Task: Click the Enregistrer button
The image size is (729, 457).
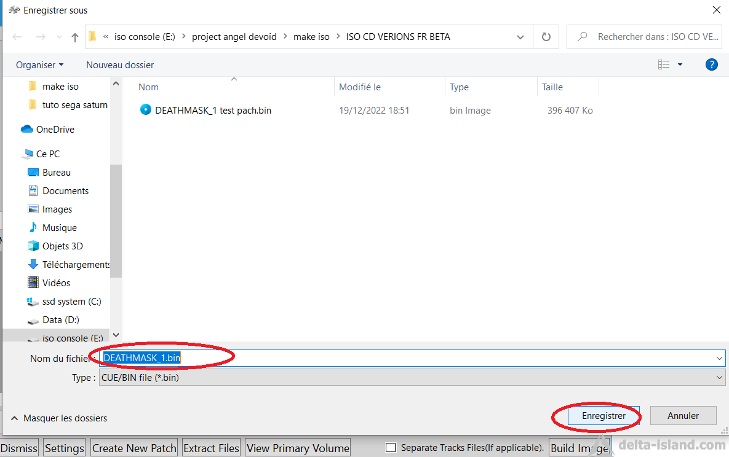Action: pyautogui.click(x=604, y=416)
